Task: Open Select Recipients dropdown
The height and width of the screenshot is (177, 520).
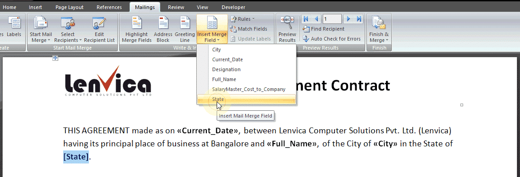Action: coord(68,29)
